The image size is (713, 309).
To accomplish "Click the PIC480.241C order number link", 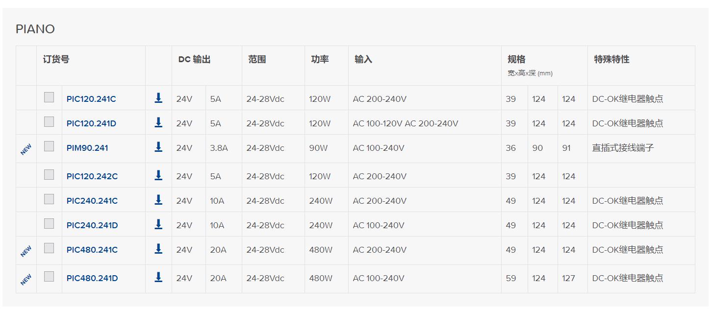I will pos(92,250).
